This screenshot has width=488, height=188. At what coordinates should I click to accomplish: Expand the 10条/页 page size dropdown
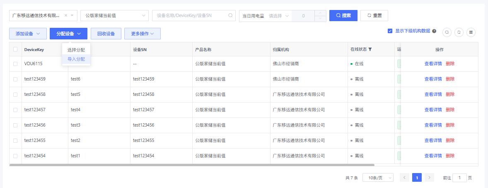point(377,178)
